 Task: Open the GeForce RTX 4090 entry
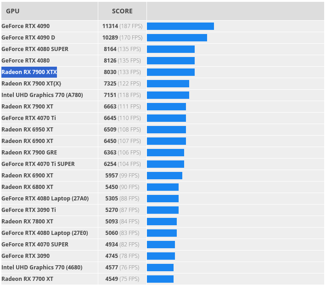[26, 26]
